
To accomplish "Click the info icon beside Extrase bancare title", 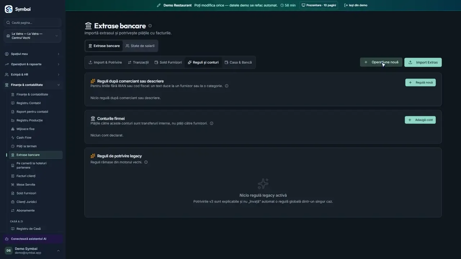I will 150,26.
